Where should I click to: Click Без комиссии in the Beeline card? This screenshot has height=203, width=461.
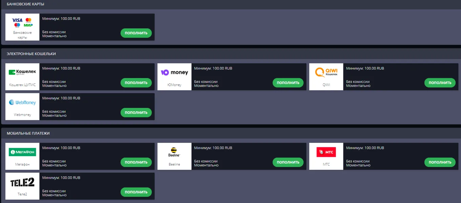point(206,161)
